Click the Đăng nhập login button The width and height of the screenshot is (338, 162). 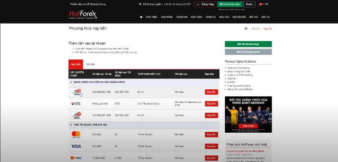[x=205, y=4]
